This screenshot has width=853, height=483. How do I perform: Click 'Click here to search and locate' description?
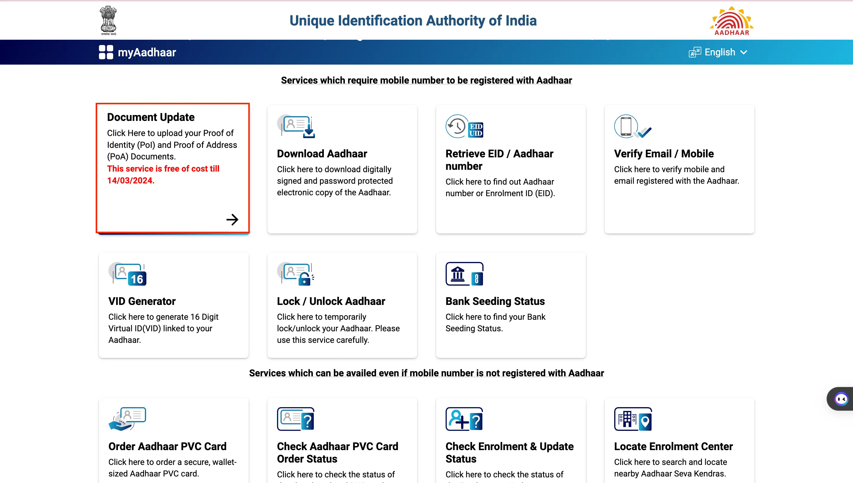pos(670,468)
